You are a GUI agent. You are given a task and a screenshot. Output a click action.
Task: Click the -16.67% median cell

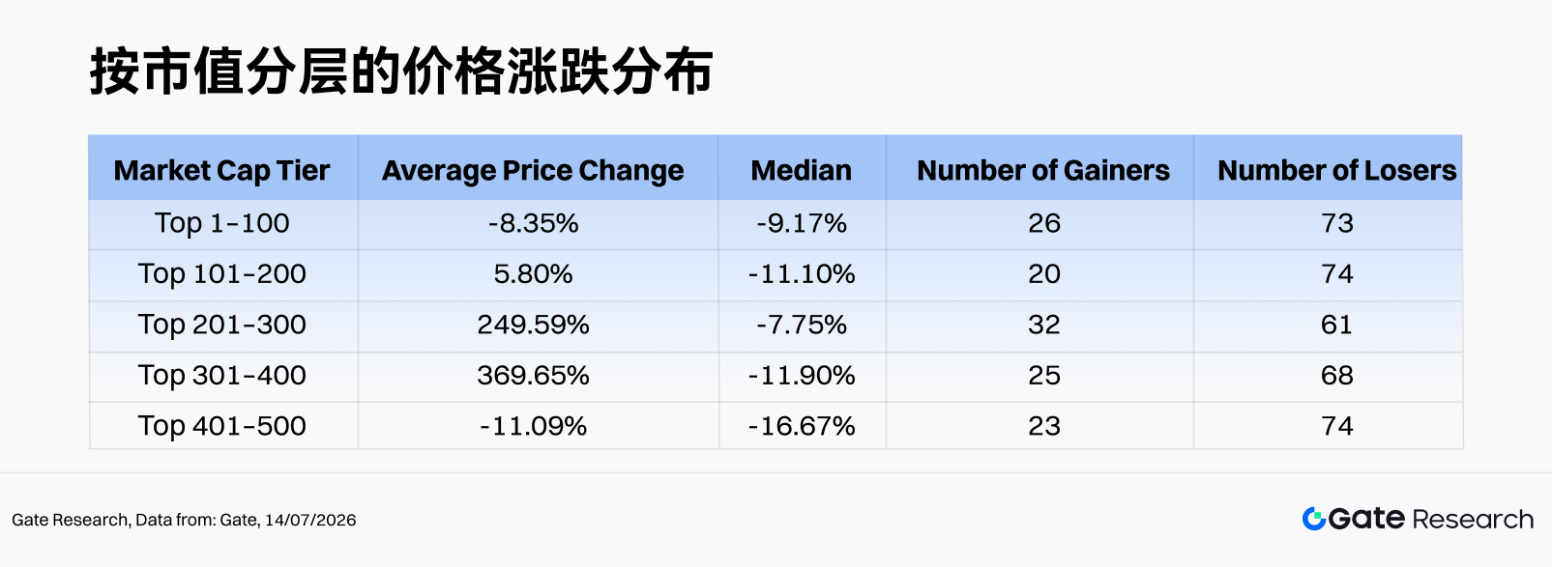[802, 426]
